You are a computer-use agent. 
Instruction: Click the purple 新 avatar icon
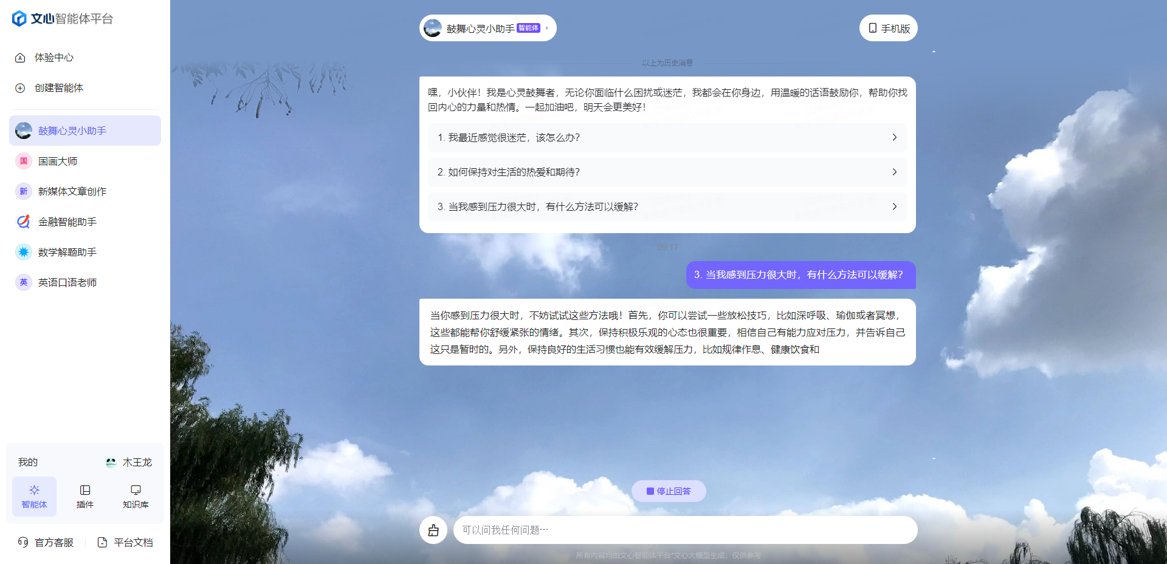tap(24, 191)
